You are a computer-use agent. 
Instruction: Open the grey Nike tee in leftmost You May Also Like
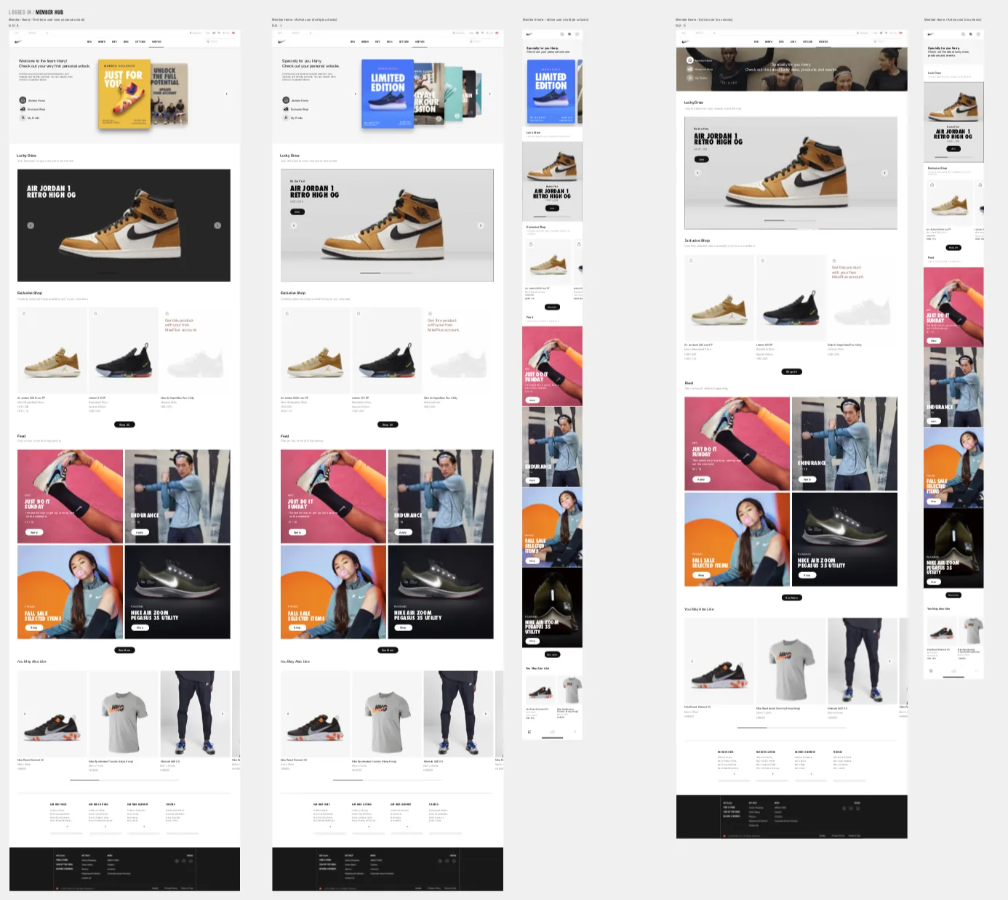tap(123, 714)
